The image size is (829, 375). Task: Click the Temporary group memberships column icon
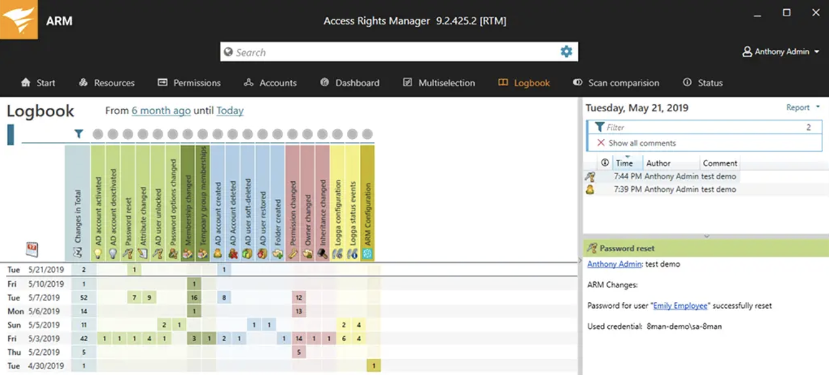point(203,253)
